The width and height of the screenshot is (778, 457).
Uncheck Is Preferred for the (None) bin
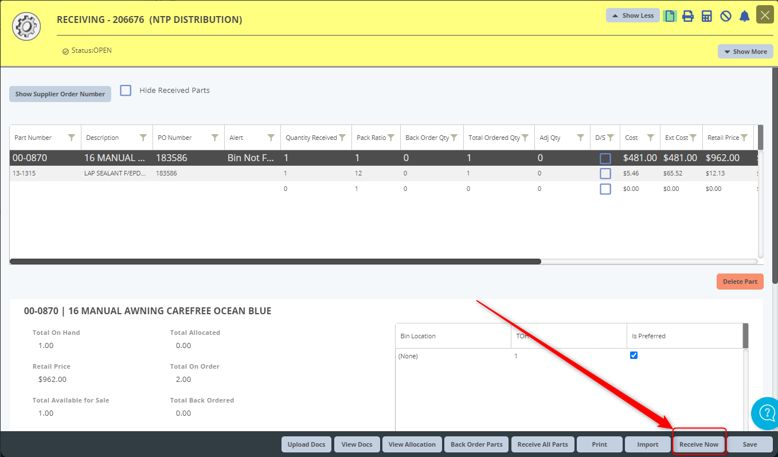point(634,356)
